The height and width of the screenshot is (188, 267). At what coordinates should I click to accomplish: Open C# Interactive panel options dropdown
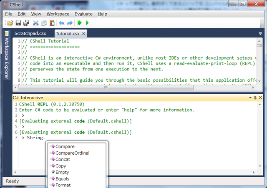pos(250,98)
